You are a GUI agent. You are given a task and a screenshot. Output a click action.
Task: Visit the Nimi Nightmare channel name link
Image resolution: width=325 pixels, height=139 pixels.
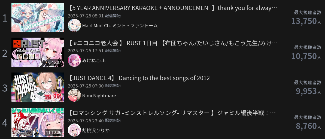coord(99,96)
